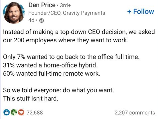Click the red heart love reaction icon

21,112
